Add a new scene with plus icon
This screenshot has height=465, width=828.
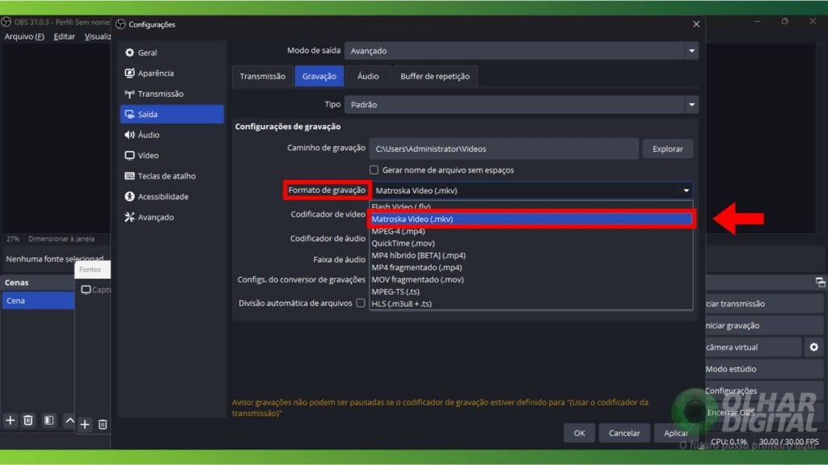click(10, 421)
